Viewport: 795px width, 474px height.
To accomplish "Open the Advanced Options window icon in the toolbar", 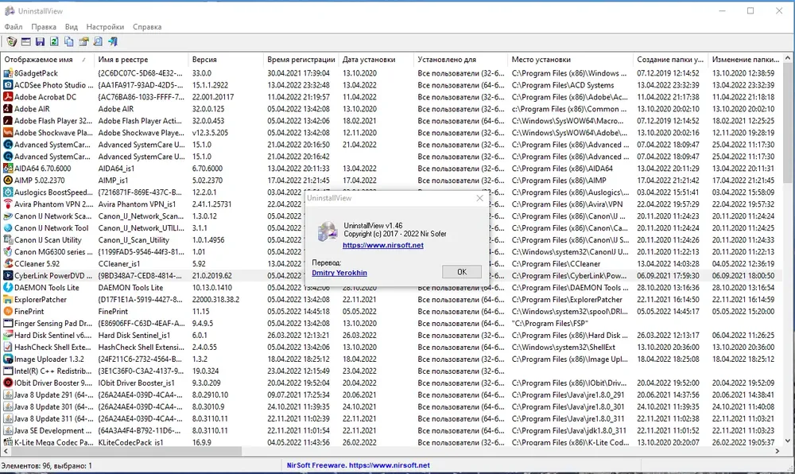I will [x=26, y=41].
